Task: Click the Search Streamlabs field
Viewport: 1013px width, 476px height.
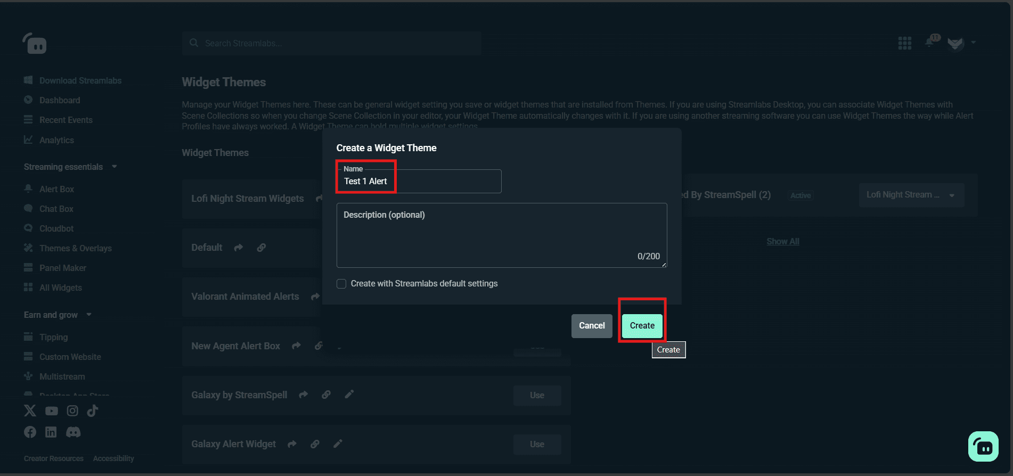Action: coord(332,43)
